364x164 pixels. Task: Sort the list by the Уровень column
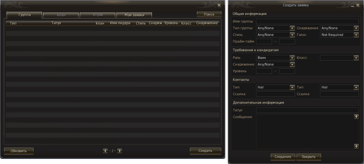pos(171,23)
